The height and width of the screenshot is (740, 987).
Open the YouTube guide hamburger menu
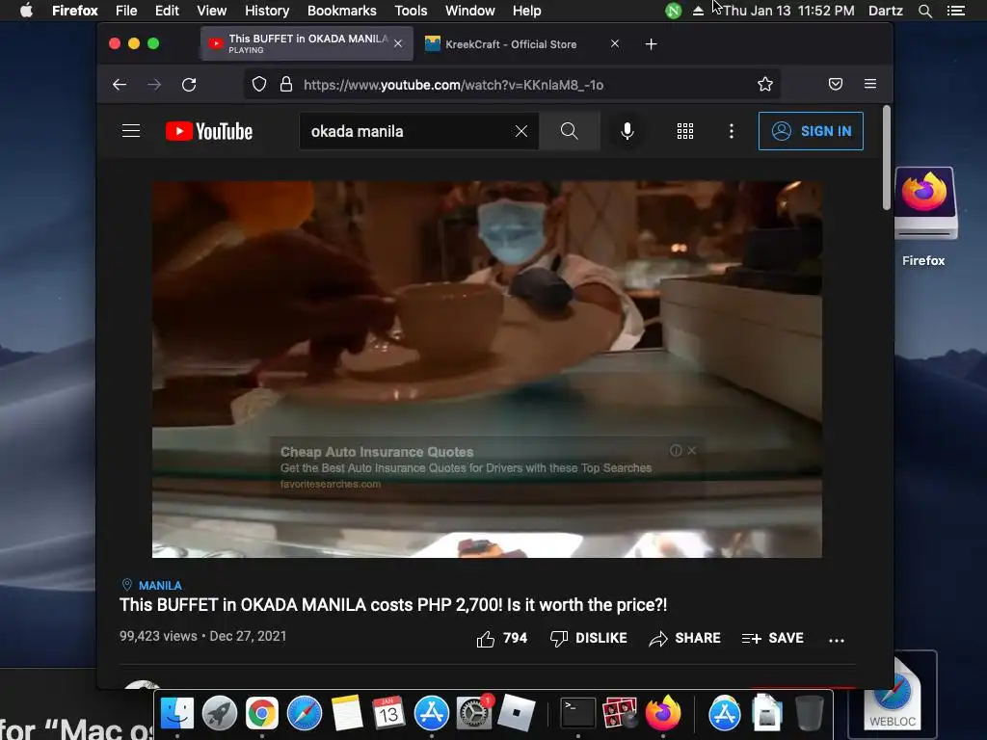point(131,131)
